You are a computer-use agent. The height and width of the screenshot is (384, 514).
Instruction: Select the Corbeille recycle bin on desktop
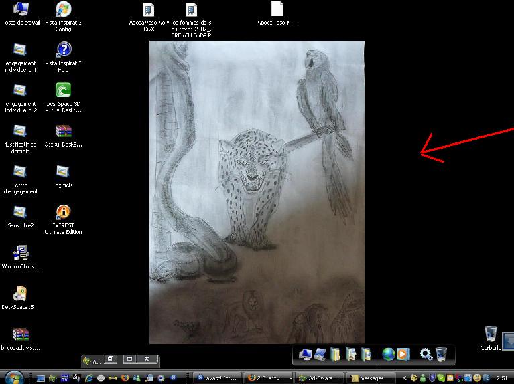pyautogui.click(x=491, y=338)
